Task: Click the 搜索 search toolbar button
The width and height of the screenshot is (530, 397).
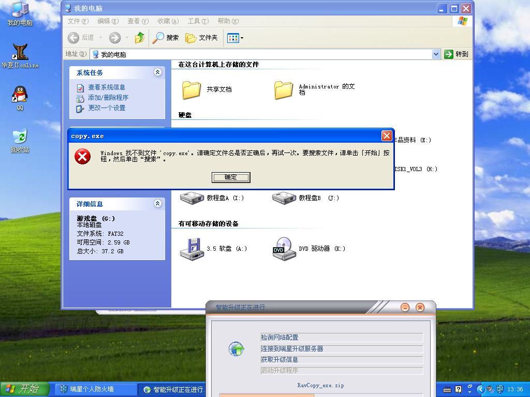Action: pyautogui.click(x=165, y=37)
